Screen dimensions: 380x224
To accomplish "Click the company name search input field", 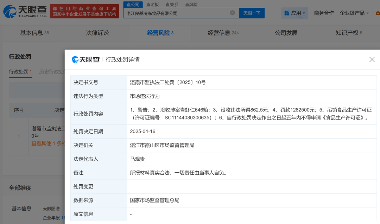I will pyautogui.click(x=176, y=13).
